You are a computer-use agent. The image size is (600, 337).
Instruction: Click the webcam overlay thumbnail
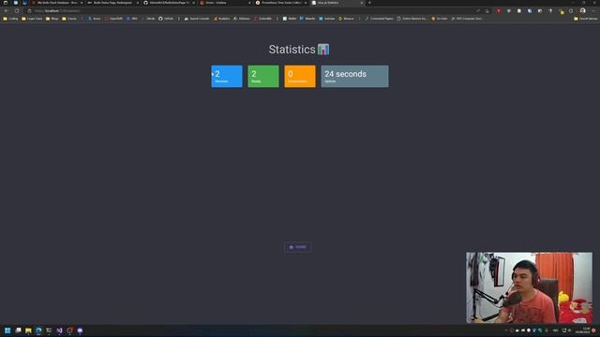pyautogui.click(x=529, y=287)
